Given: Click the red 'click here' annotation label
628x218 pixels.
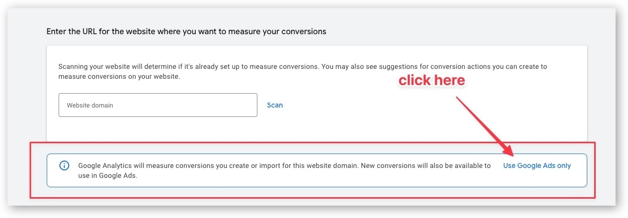Looking at the screenshot, I should 432,80.
